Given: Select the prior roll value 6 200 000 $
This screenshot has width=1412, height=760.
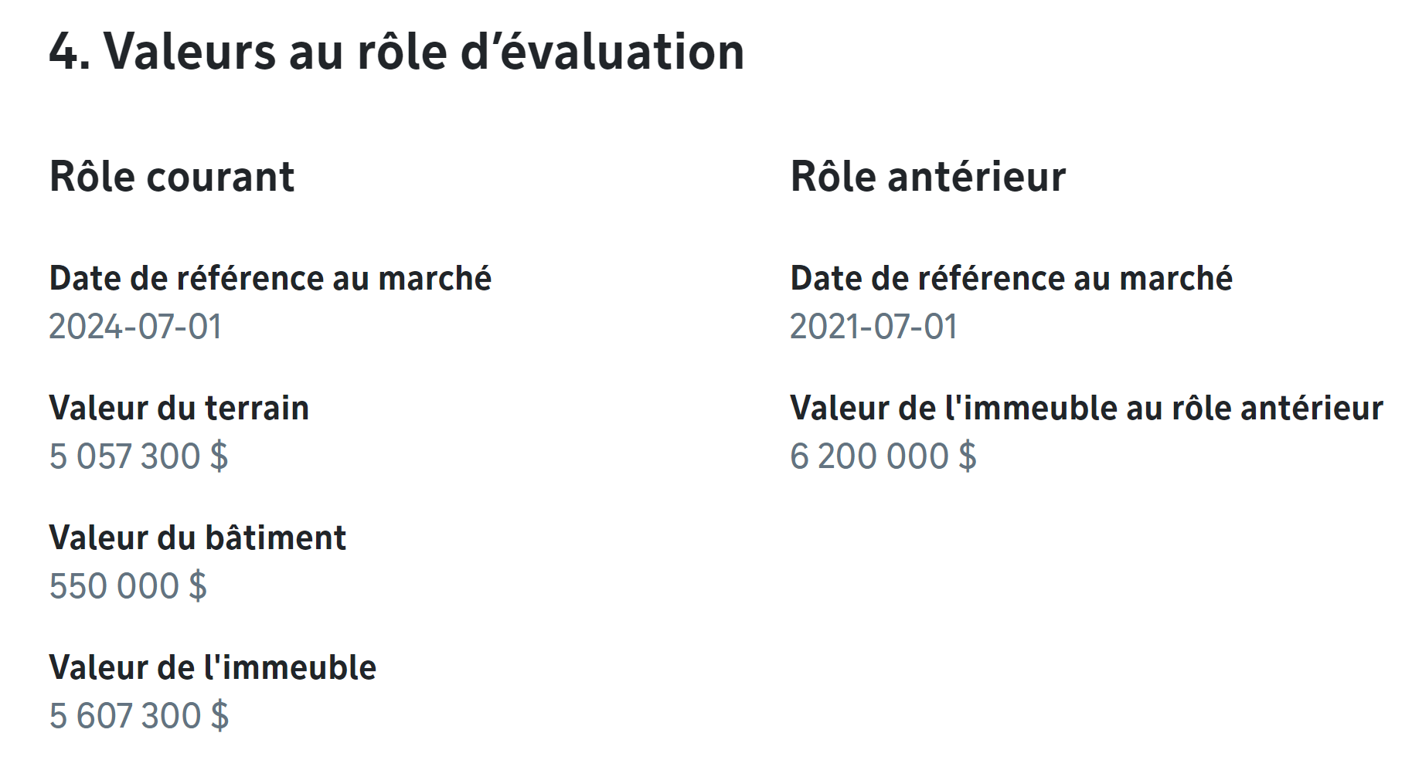Looking at the screenshot, I should coord(883,456).
